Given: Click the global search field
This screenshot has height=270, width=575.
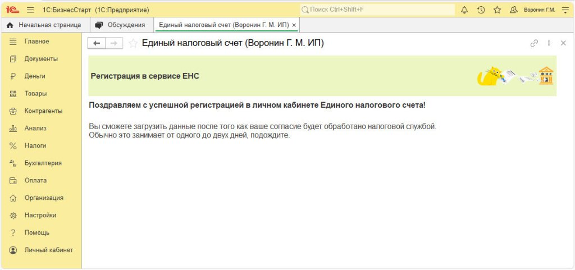Looking at the screenshot, I should click(377, 10).
